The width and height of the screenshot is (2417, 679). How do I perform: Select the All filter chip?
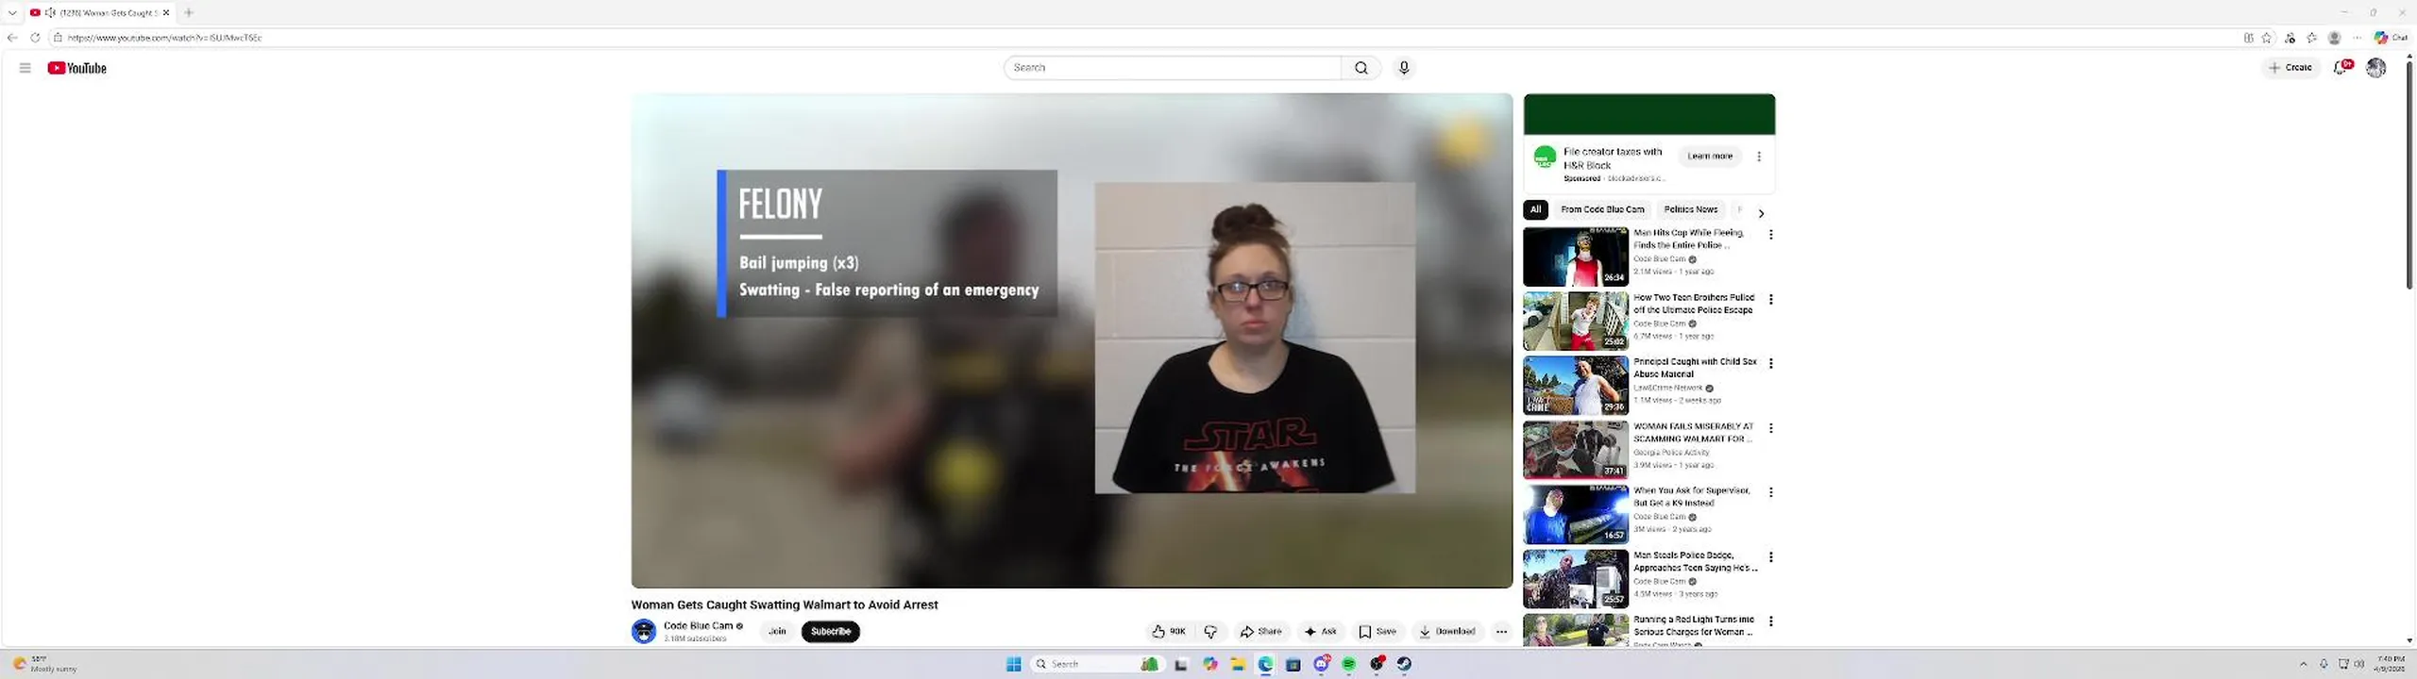tap(1535, 209)
